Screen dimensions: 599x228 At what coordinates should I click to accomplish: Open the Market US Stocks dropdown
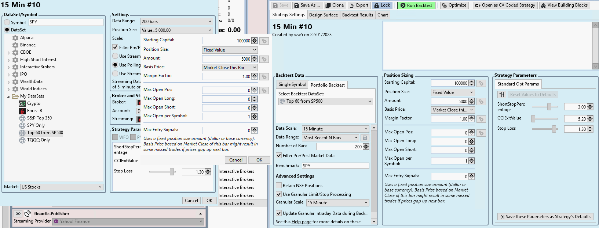62,187
